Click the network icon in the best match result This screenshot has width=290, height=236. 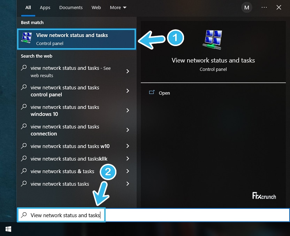[26, 38]
